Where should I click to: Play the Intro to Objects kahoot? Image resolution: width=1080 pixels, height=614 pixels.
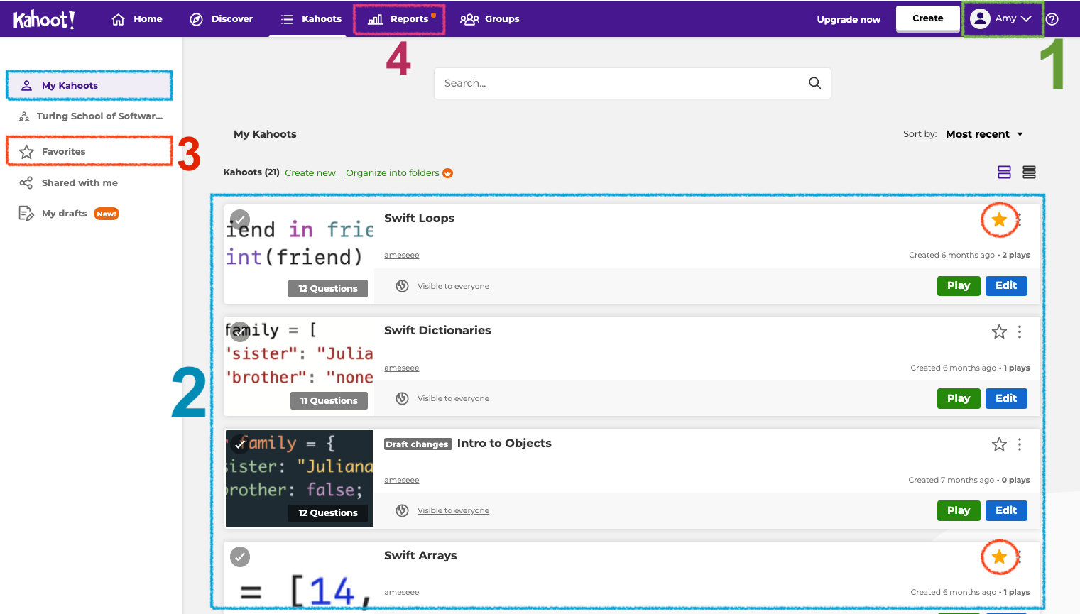click(x=959, y=510)
